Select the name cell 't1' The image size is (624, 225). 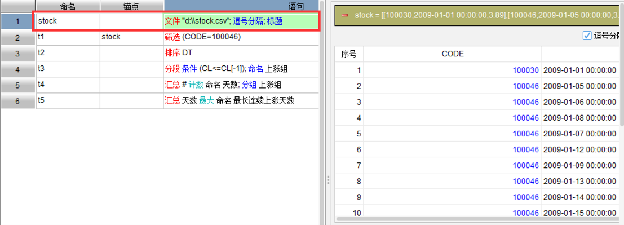(68, 37)
